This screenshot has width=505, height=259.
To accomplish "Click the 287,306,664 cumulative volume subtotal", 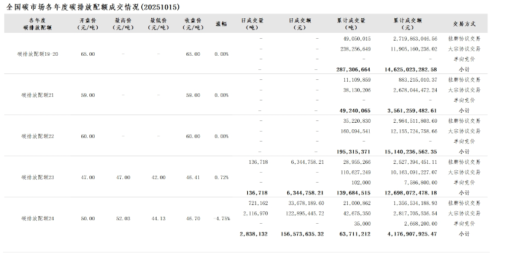I will click(353, 69).
